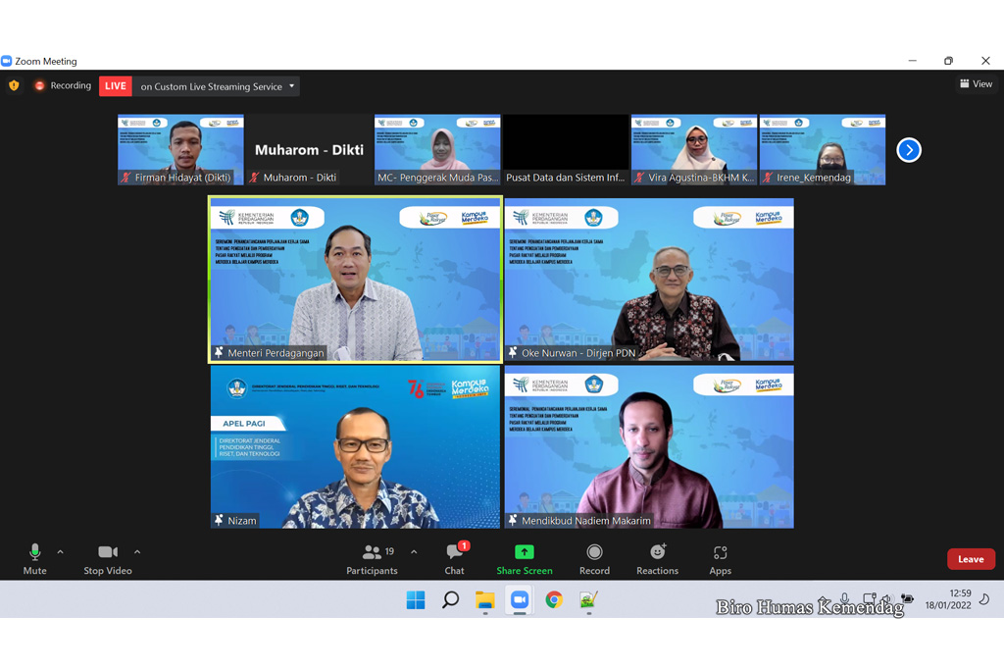
Task: Click Firman Hidayat (Dikti) thumbnail
Action: coord(180,149)
